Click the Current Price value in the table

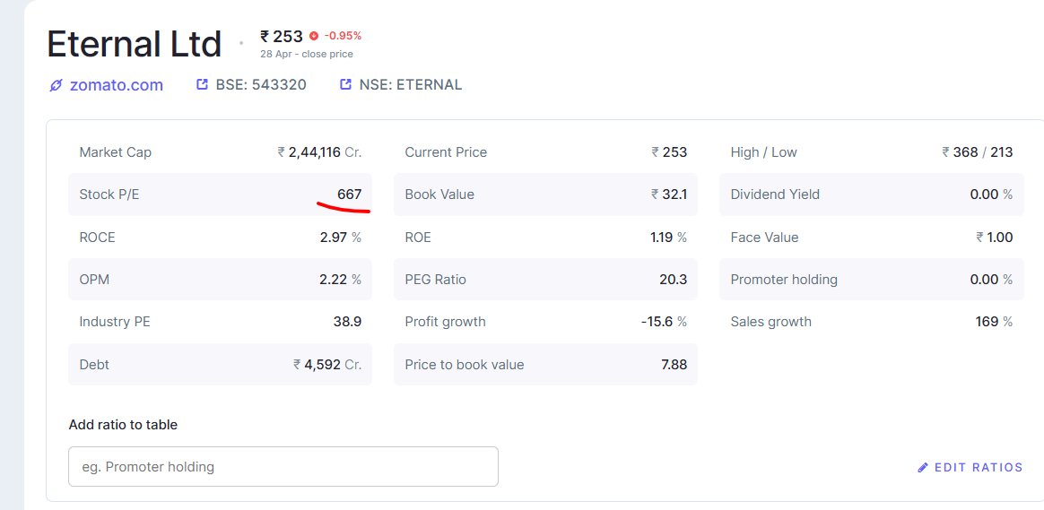pyautogui.click(x=669, y=151)
